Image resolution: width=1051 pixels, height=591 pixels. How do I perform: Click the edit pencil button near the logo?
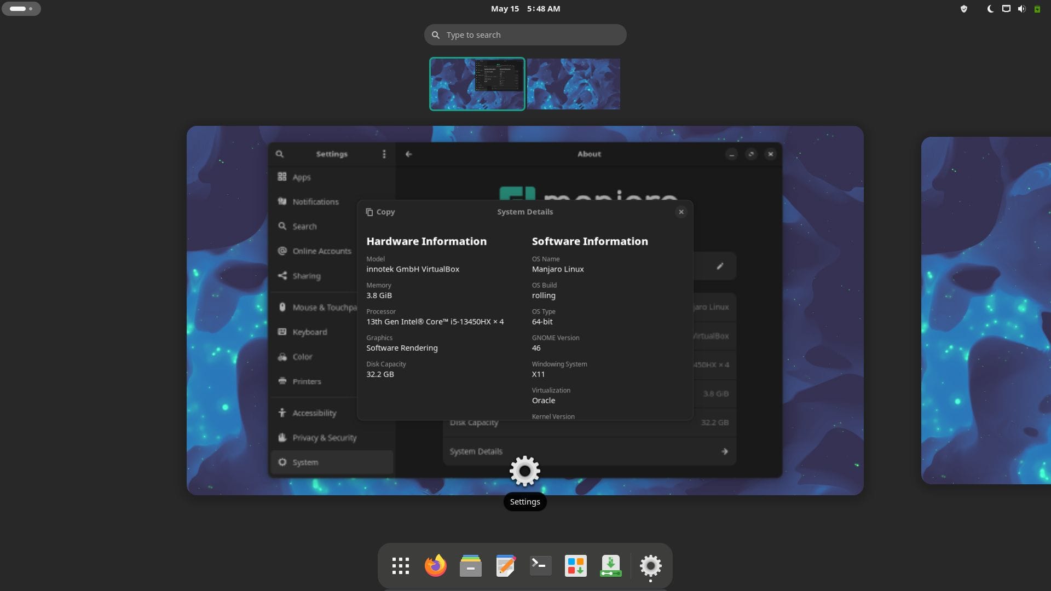click(720, 265)
